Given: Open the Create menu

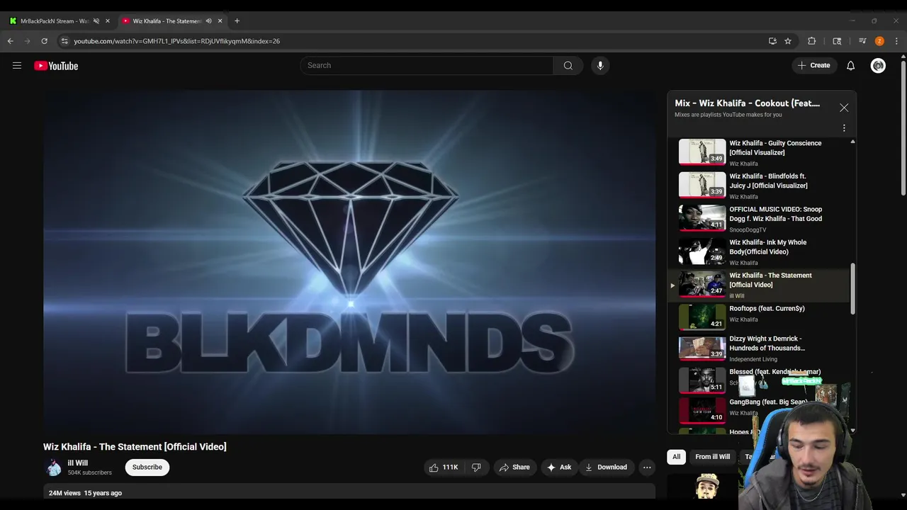Looking at the screenshot, I should (813, 65).
